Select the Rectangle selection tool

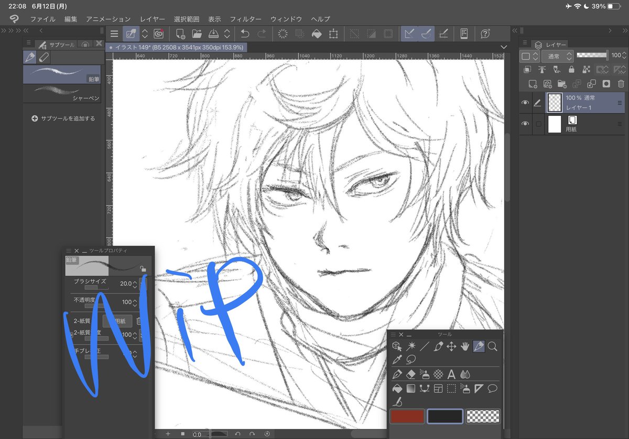[x=451, y=388]
